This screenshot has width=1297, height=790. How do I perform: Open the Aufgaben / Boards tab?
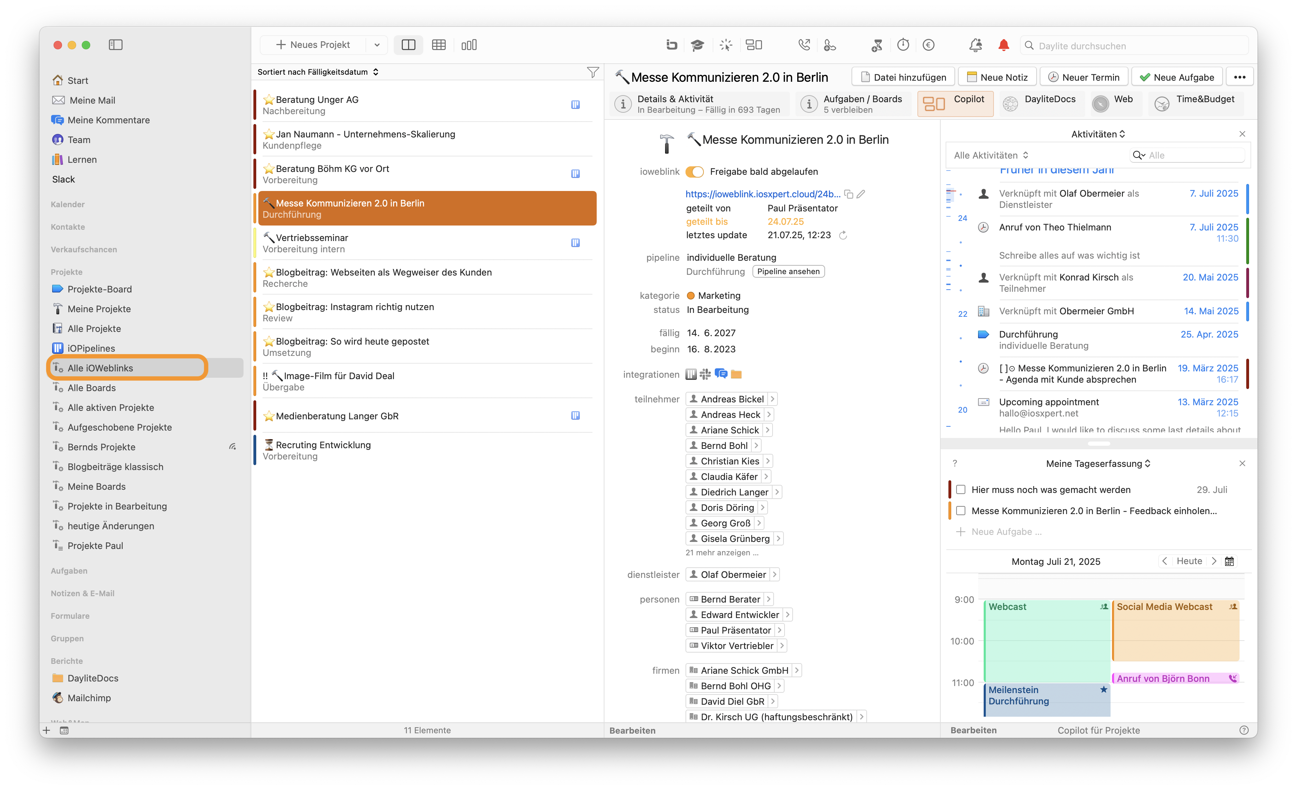(x=854, y=104)
